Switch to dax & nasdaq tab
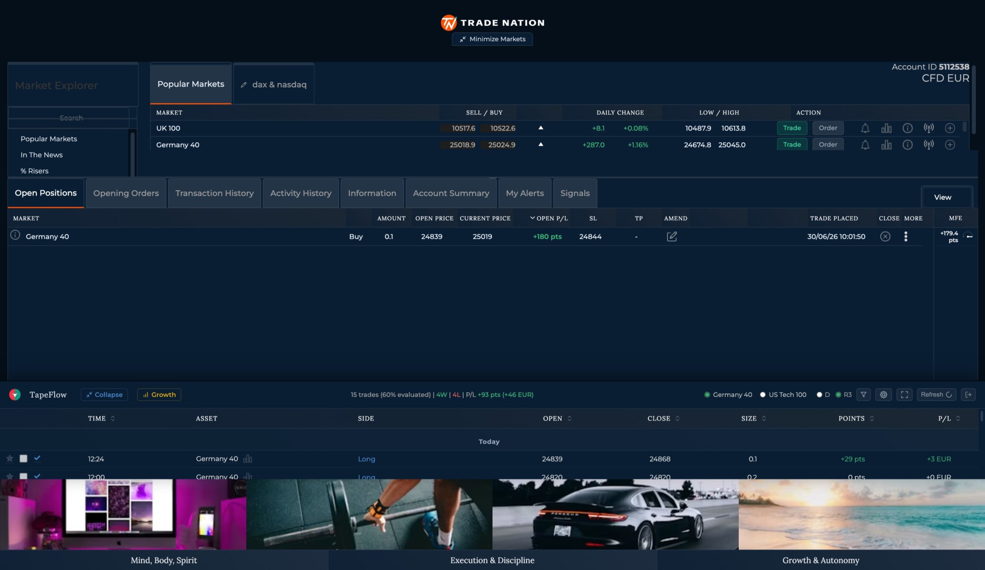The height and width of the screenshot is (570, 985). tap(274, 84)
